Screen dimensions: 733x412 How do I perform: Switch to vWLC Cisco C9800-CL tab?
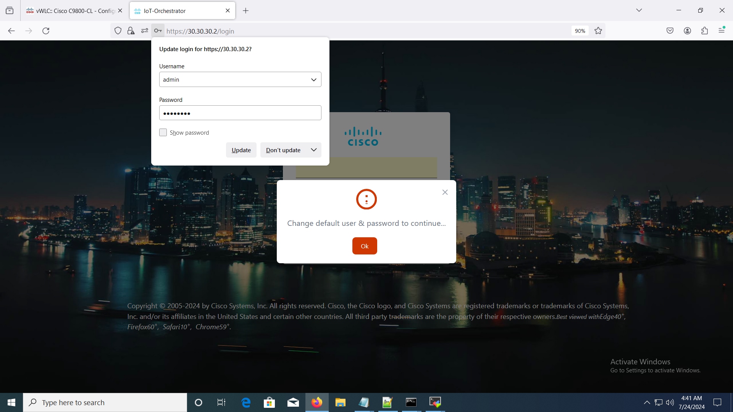73,11
